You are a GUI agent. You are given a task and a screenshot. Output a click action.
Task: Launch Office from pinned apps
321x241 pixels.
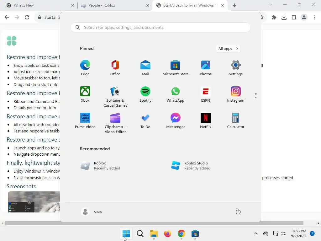(115, 68)
